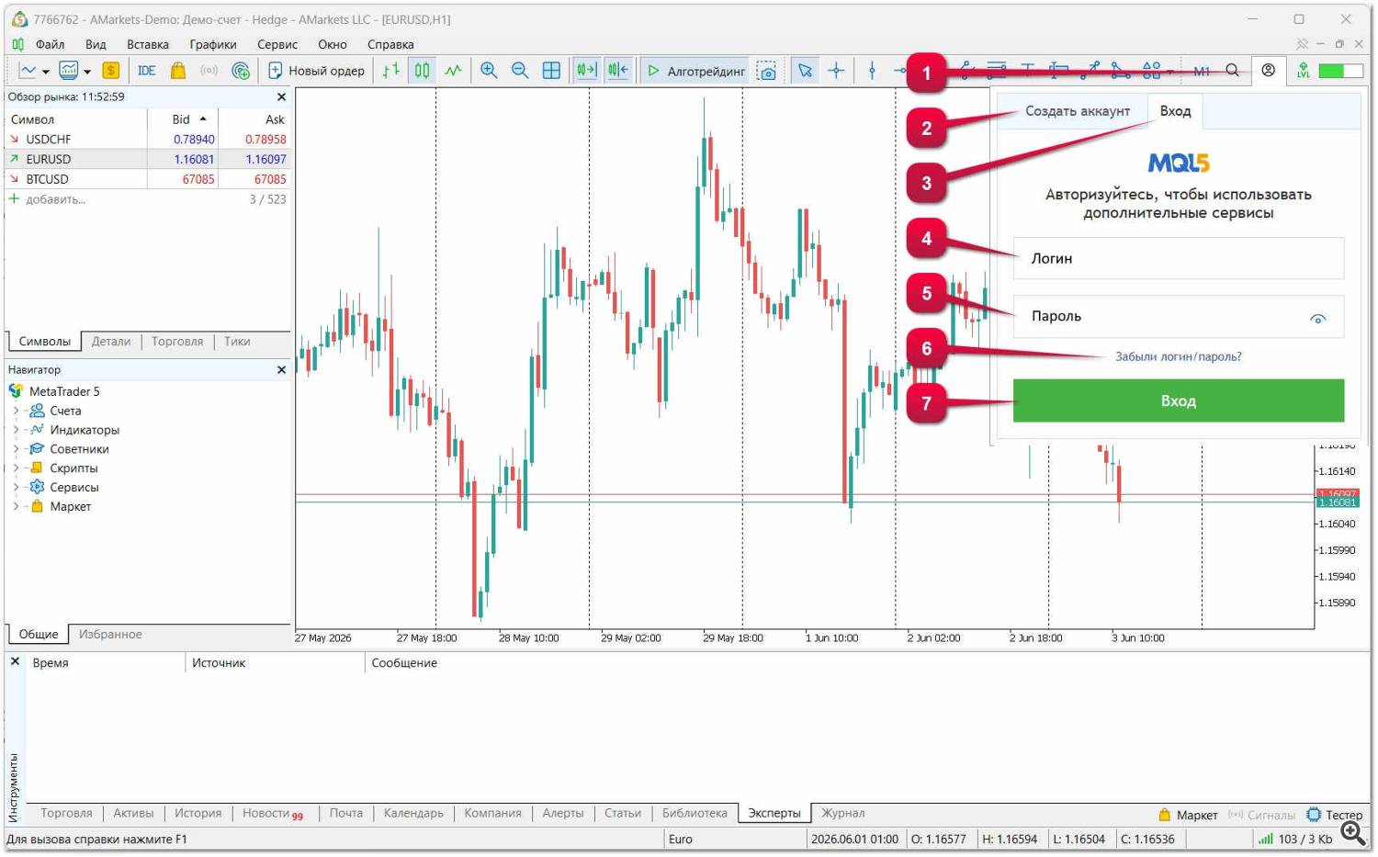Viewport: 1378px width, 857px height.
Task: Expand the Сервисы tree node
Action: coord(16,488)
